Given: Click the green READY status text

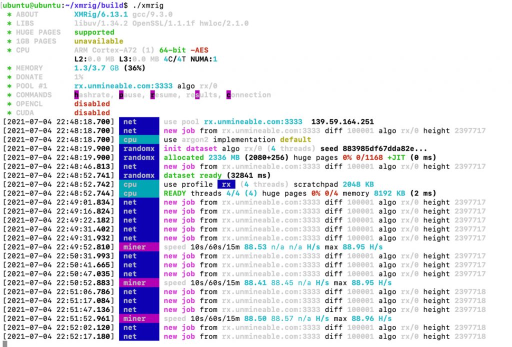Looking at the screenshot, I should 174,193.
